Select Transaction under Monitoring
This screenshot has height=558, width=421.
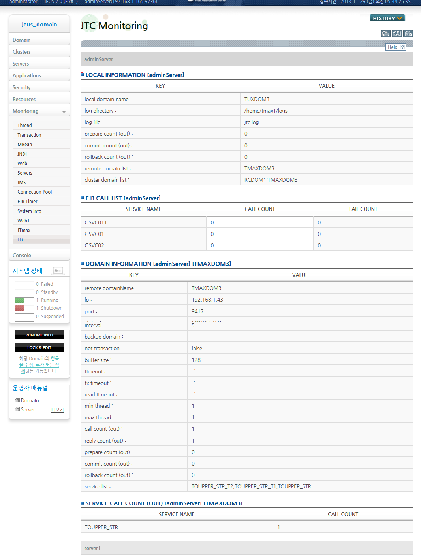pyautogui.click(x=29, y=135)
